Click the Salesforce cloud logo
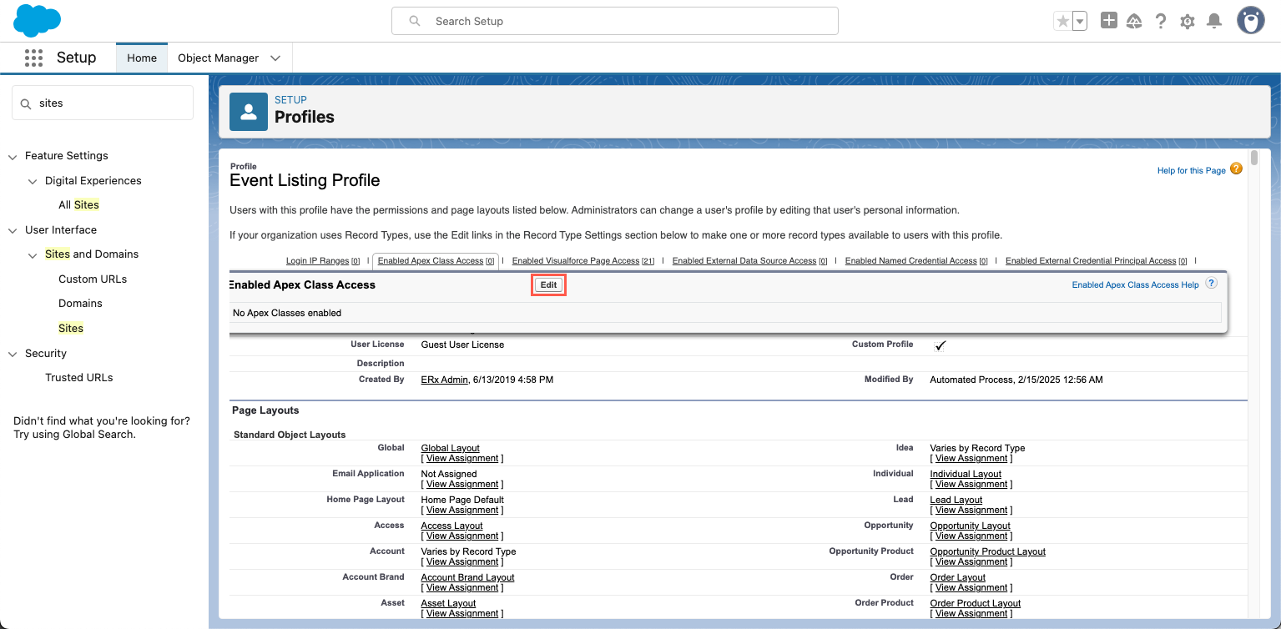 tap(38, 21)
